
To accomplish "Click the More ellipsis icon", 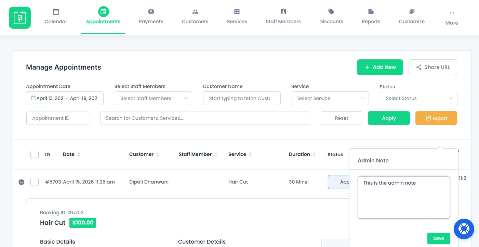I will pos(452,13).
